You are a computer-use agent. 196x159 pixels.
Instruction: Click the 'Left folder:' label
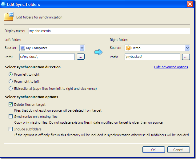click(x=13, y=40)
